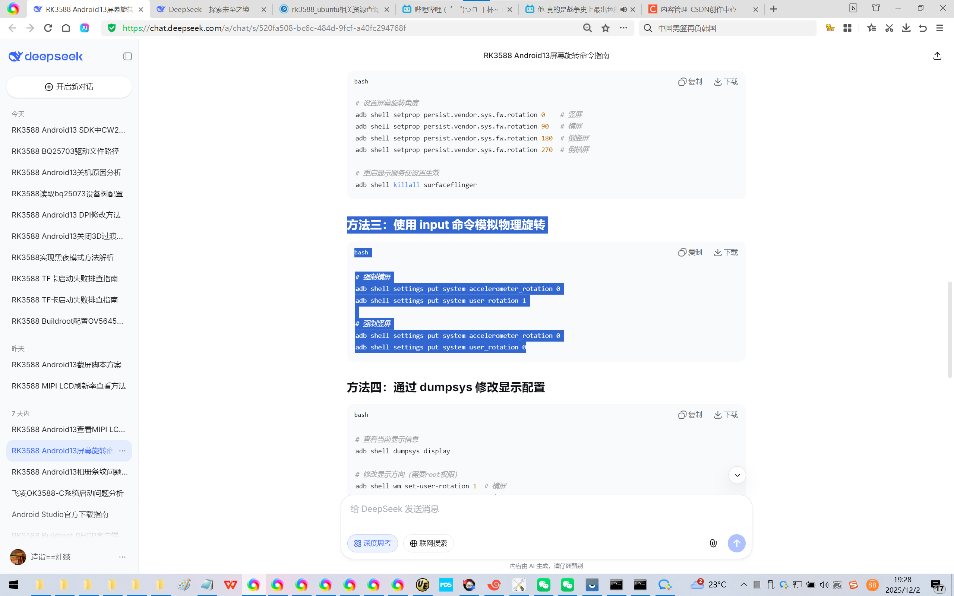Image resolution: width=954 pixels, height=596 pixels.
Task: Collapse the DeepSeek sidebar panel
Action: (127, 56)
